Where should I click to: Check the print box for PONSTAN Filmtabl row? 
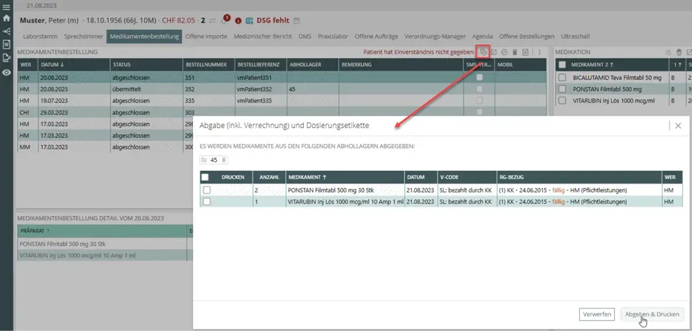coord(206,190)
